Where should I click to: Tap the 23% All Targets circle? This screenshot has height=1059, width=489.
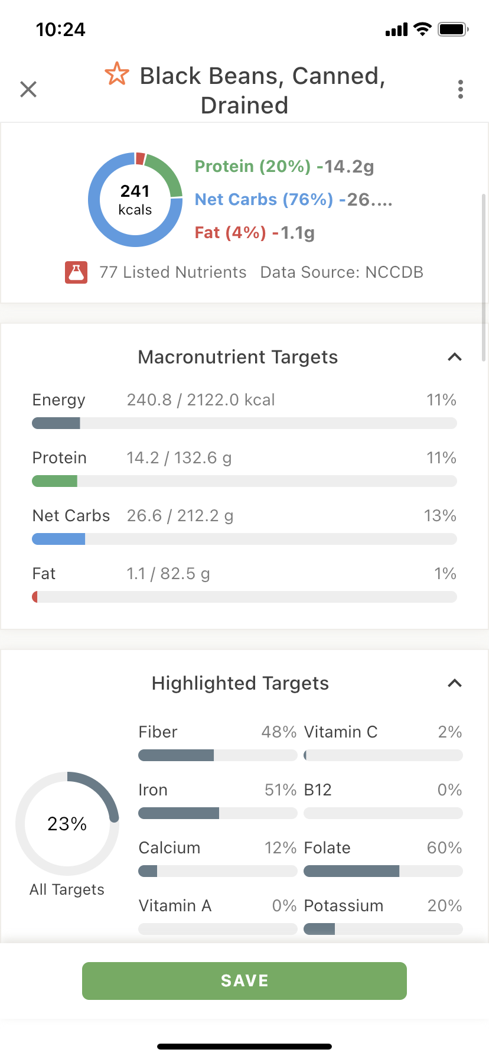click(67, 823)
